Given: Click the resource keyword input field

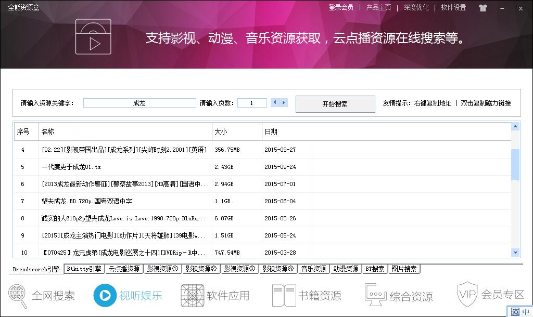Looking at the screenshot, I should pyautogui.click(x=139, y=103).
